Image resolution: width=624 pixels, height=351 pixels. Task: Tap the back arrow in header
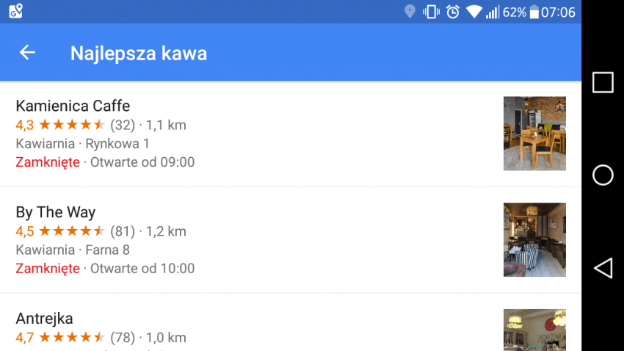point(27,53)
